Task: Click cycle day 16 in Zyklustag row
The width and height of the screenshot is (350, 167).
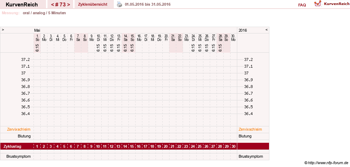Action: point(139,146)
